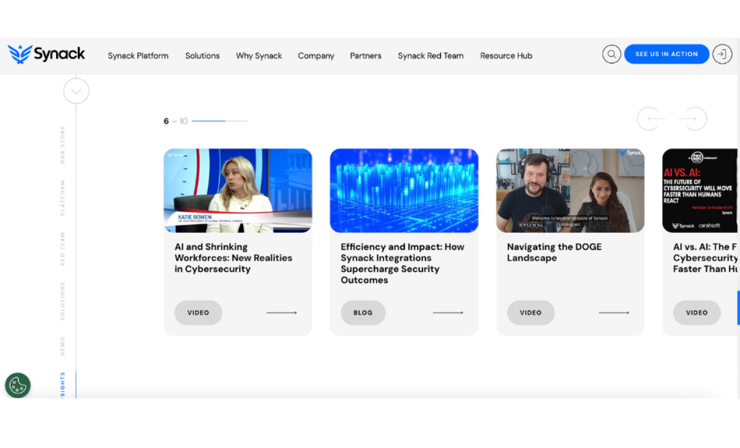Select Resource Hub in navigation
Viewport: 740px width, 448px height.
click(506, 55)
